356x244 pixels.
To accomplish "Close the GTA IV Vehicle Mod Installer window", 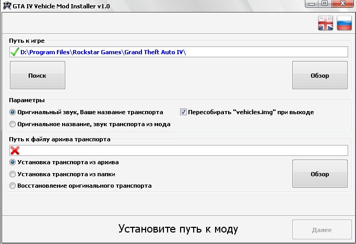I will [x=342, y=4].
